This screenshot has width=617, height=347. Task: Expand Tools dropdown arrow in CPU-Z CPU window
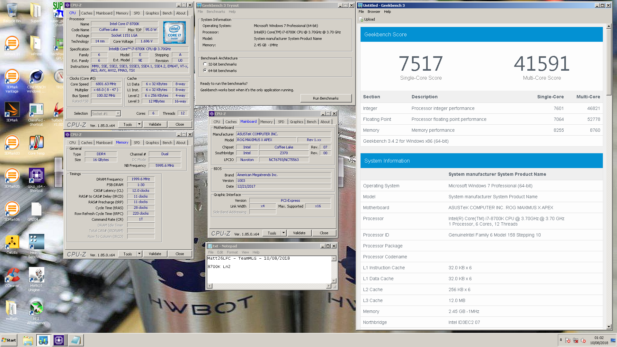[x=139, y=124]
